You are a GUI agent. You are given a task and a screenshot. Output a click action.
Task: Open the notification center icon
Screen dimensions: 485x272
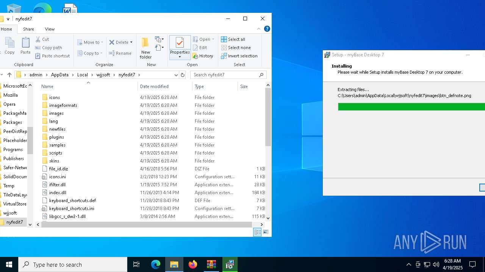[472, 264]
